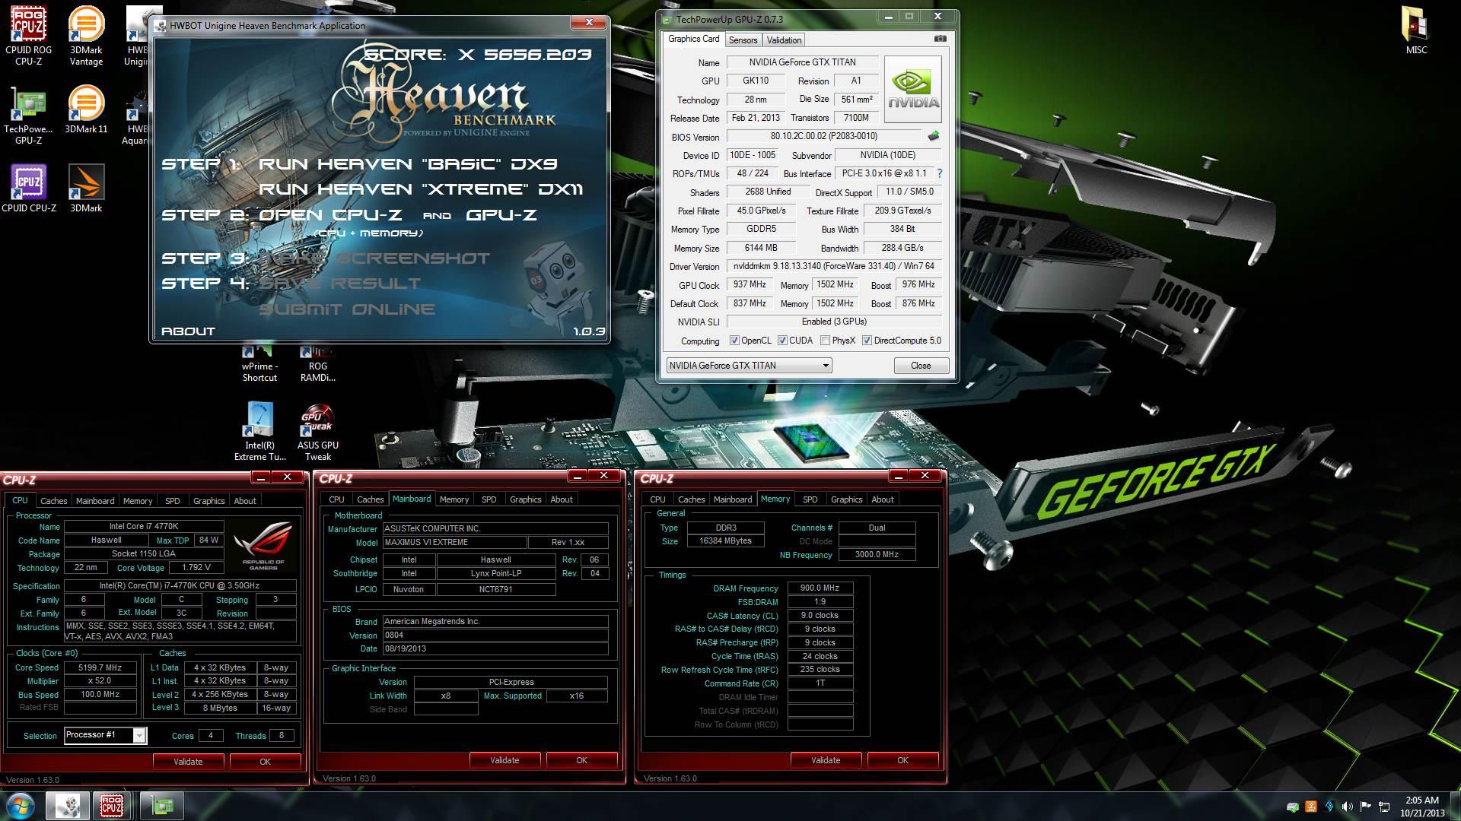Screen dimensions: 1461x821
Task: Click OK in right CPU-Z window
Action: (x=902, y=760)
